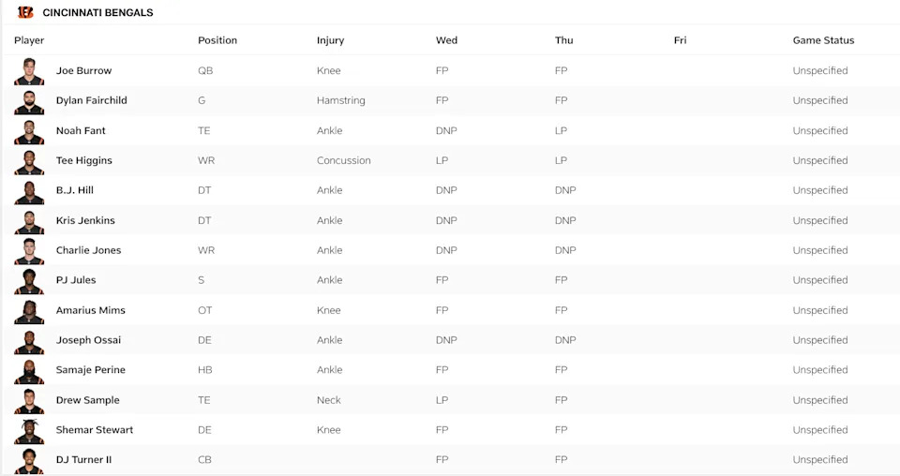This screenshot has width=900, height=476.
Task: Click the Game Status column header
Action: (x=823, y=40)
